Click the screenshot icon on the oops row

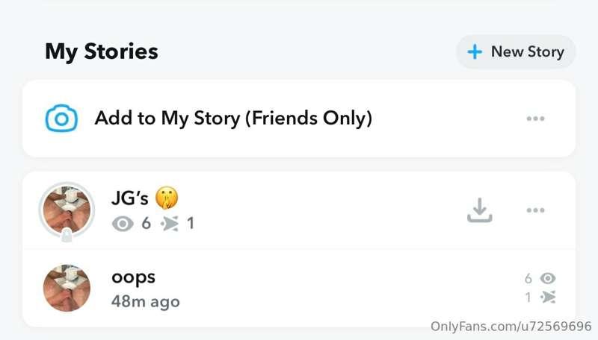point(548,297)
